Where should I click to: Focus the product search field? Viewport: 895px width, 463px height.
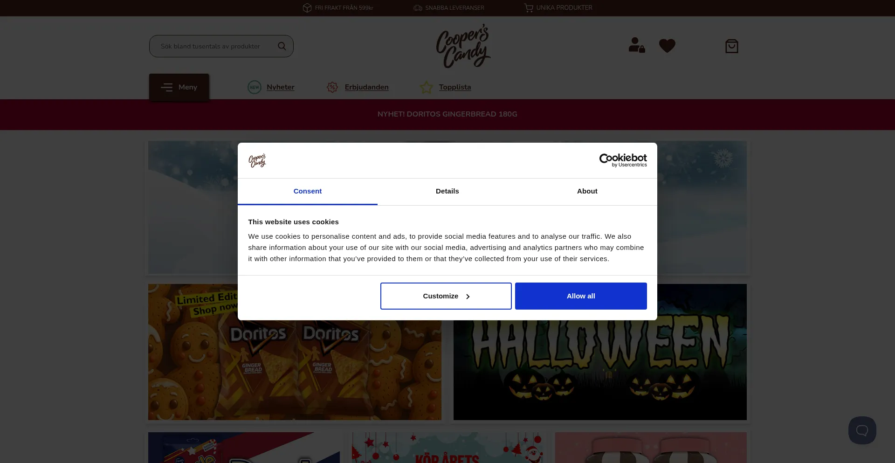coord(214,46)
